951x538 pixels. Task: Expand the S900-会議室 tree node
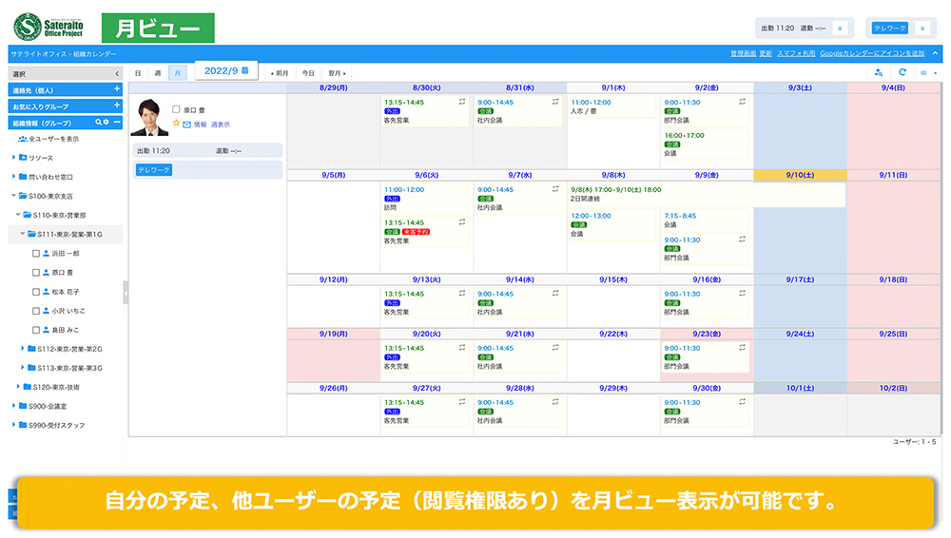pos(14,406)
